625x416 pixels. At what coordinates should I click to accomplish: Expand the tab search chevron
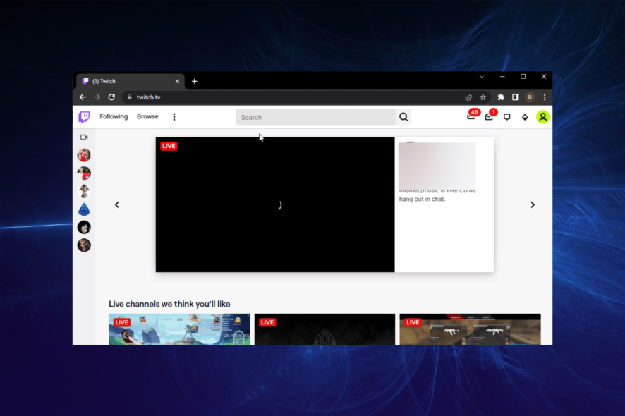click(x=482, y=76)
